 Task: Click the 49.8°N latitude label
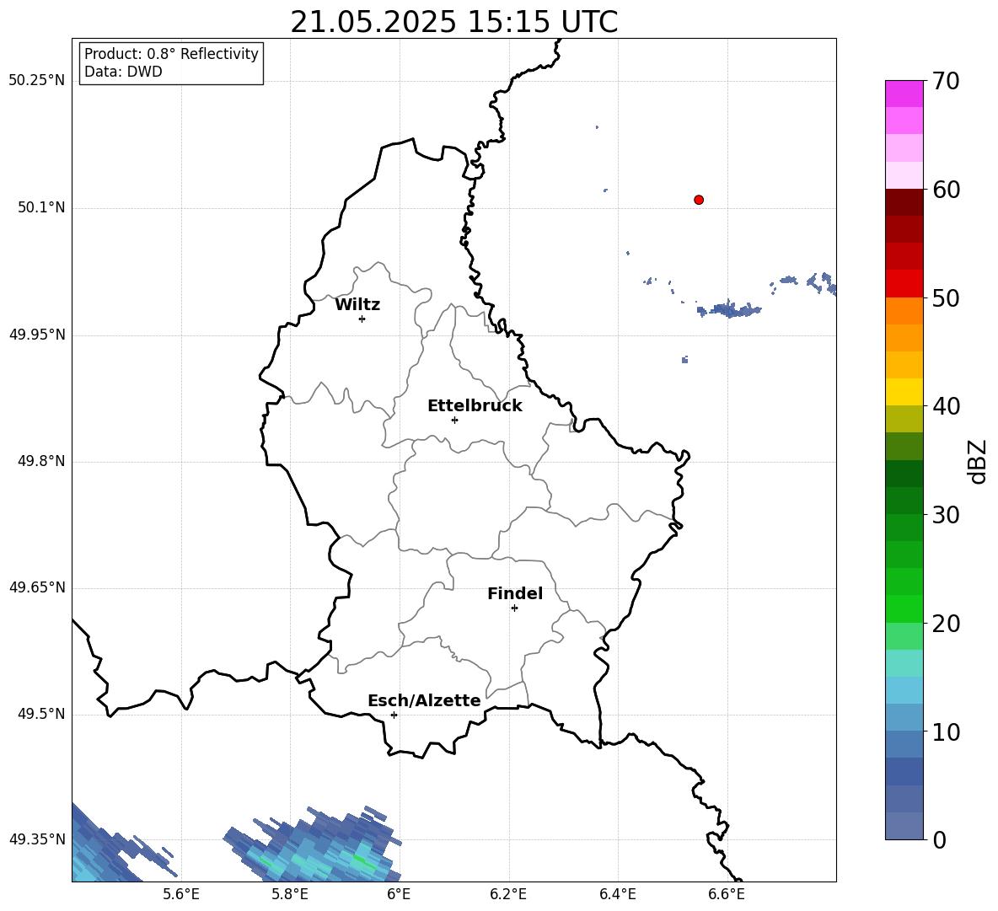coord(41,461)
